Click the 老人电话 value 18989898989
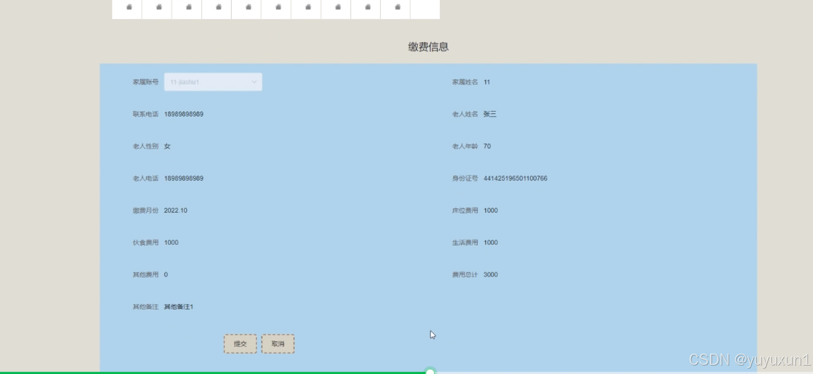 184,178
